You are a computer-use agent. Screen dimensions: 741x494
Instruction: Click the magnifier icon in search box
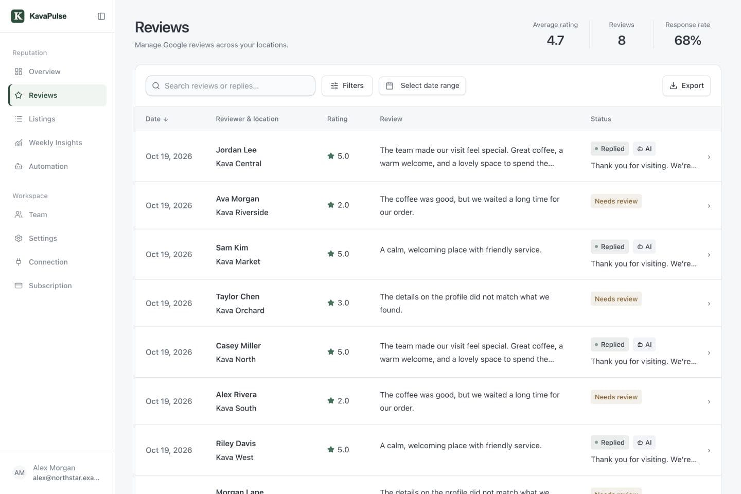tap(156, 86)
